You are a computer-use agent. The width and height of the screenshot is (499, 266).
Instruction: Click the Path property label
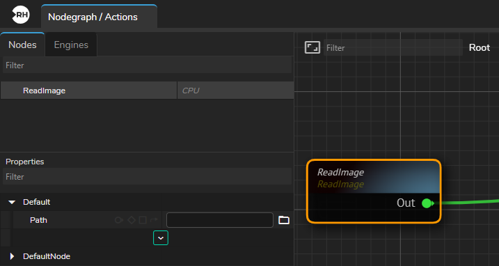[38, 220]
